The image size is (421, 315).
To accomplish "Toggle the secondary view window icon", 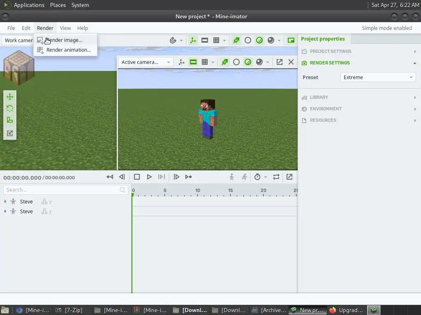I will pos(291,41).
